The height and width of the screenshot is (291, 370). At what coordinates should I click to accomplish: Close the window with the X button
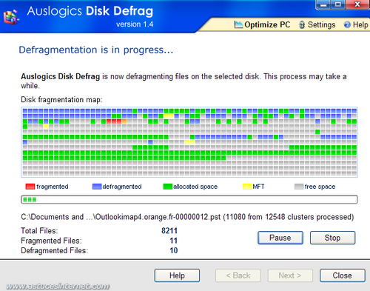click(x=357, y=4)
